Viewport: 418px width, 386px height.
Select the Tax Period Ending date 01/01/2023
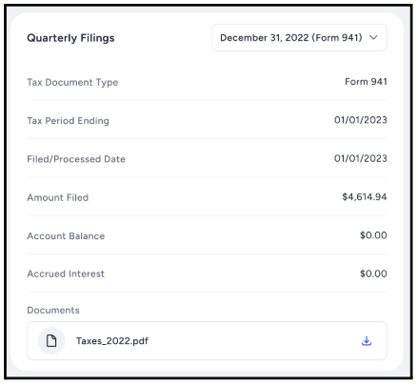(361, 120)
